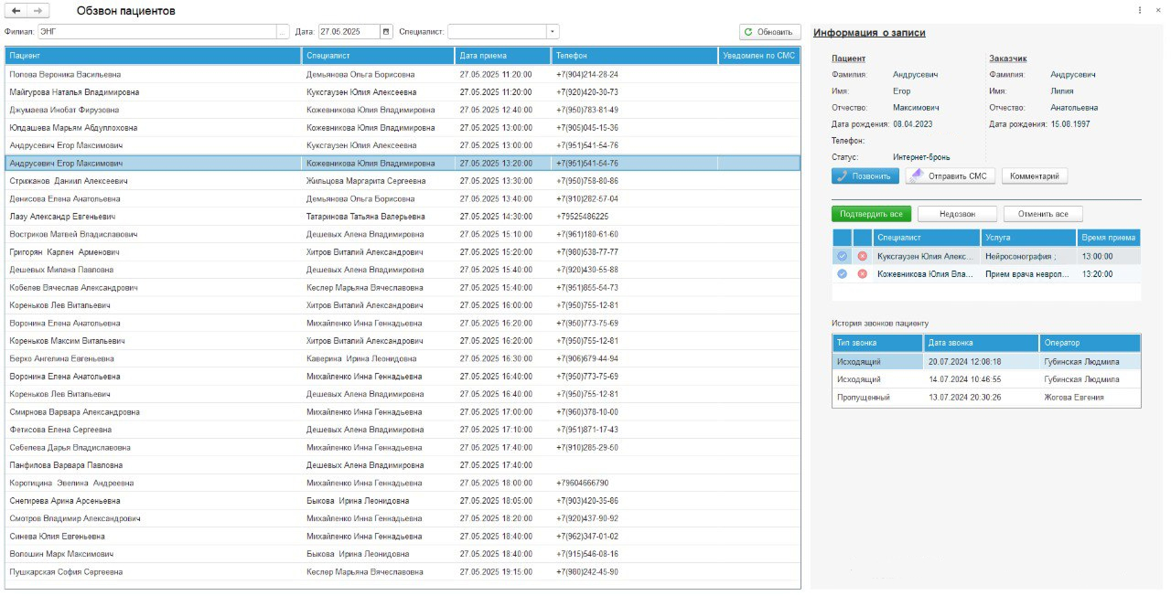Refresh the list with Обновить button
1171x596 pixels.
pos(769,31)
